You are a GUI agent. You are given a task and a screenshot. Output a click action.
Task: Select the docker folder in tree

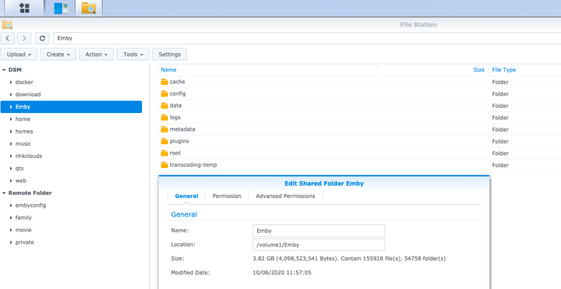[x=24, y=82]
